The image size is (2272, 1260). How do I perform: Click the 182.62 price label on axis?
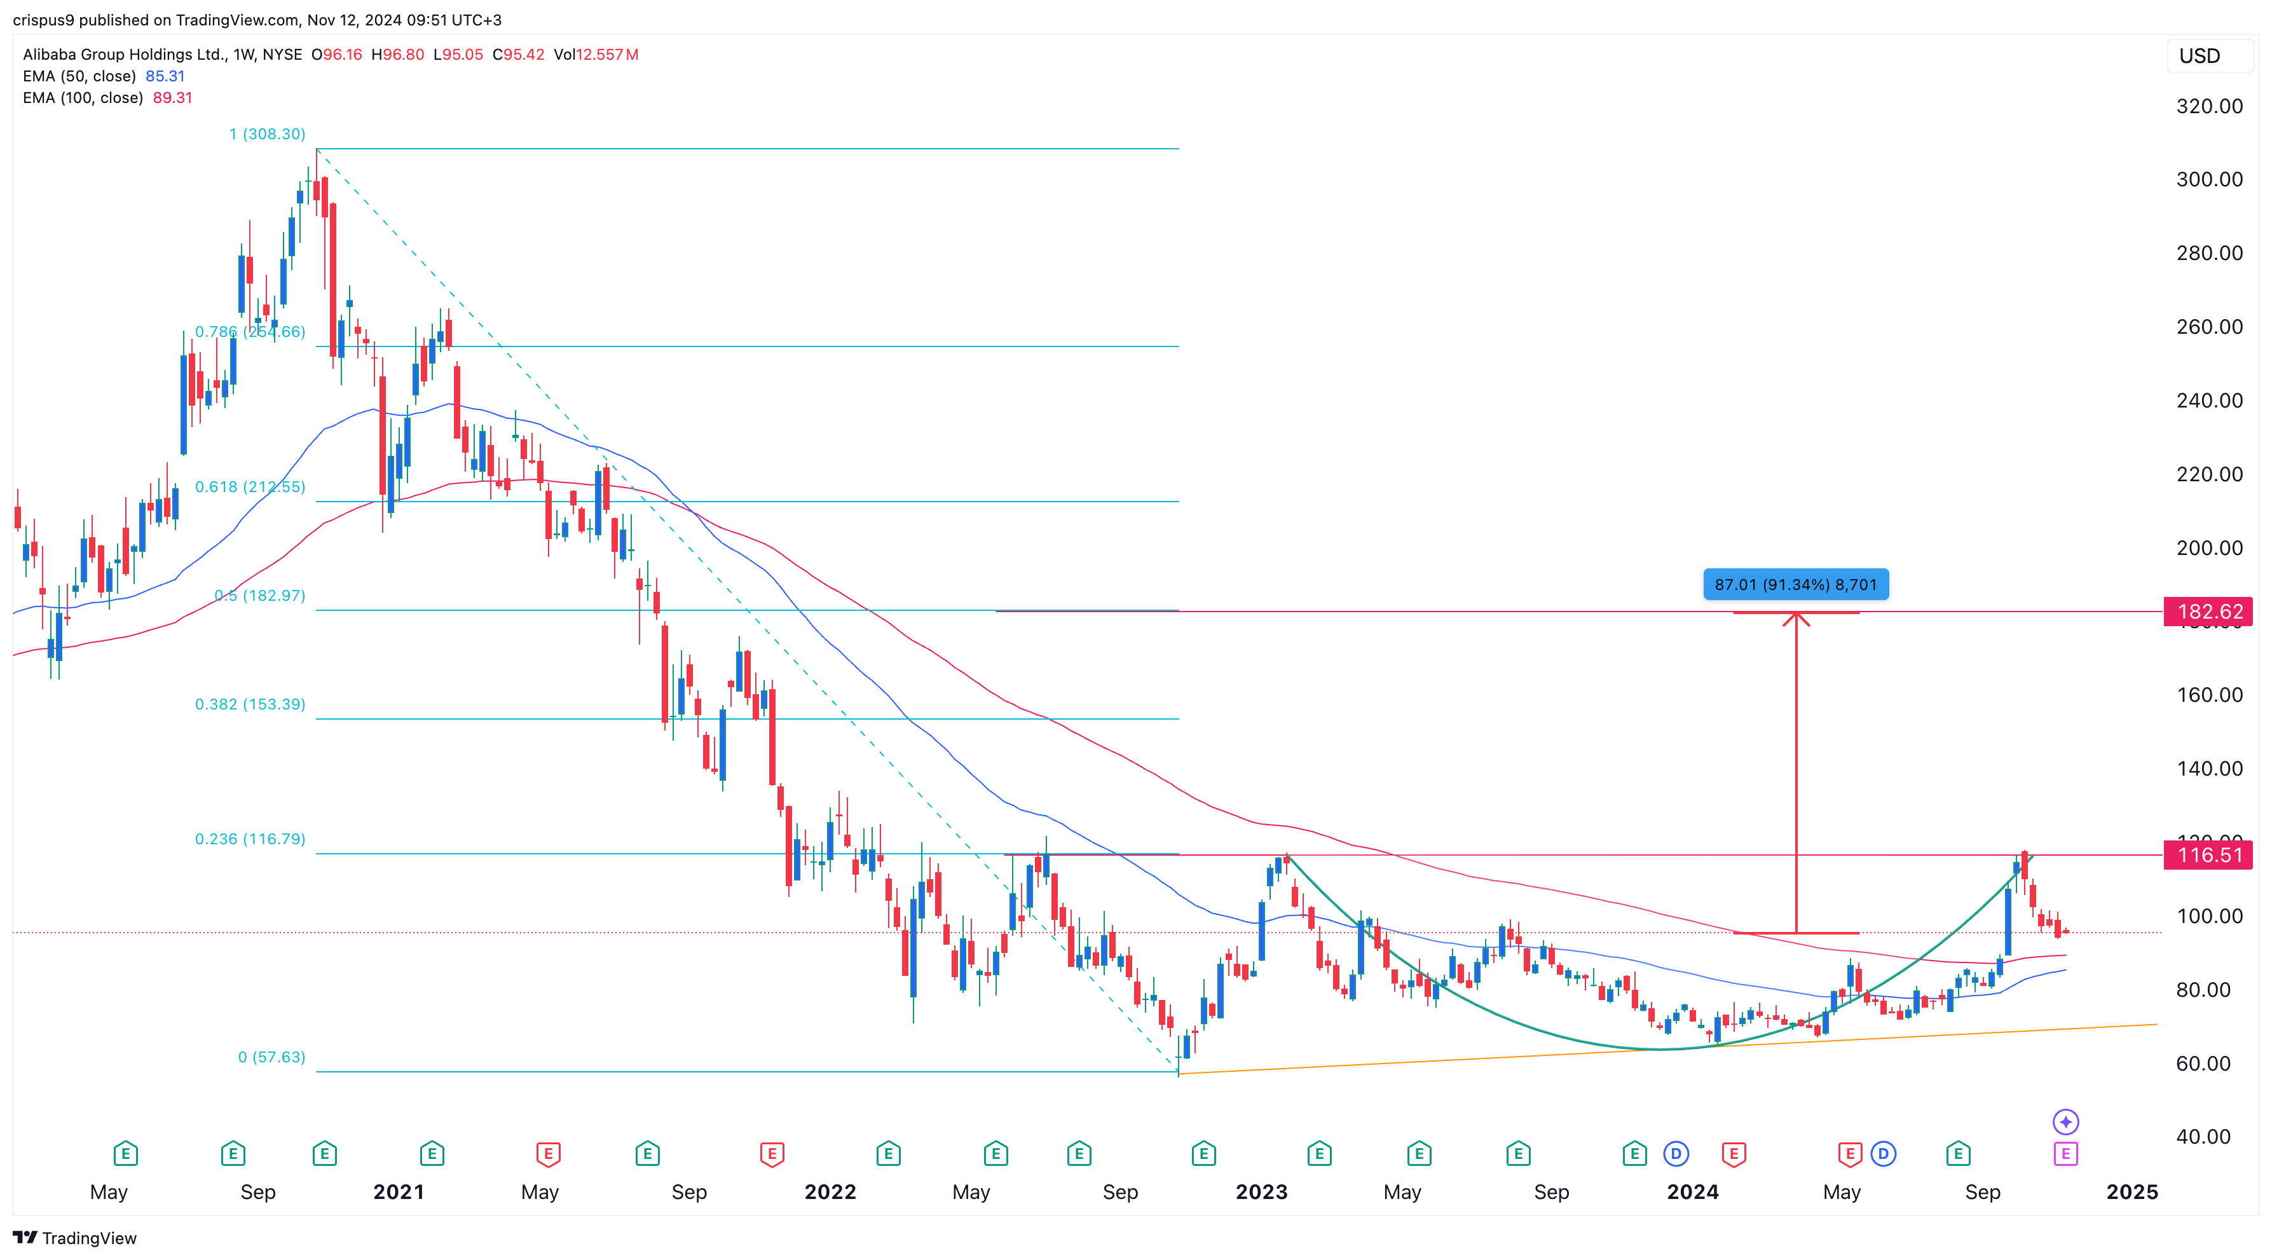(2208, 611)
